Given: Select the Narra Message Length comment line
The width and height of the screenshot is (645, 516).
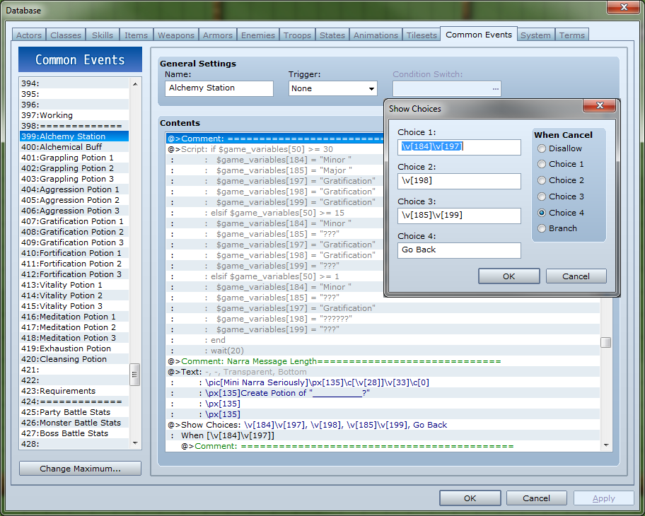Looking at the screenshot, I should 383,361.
